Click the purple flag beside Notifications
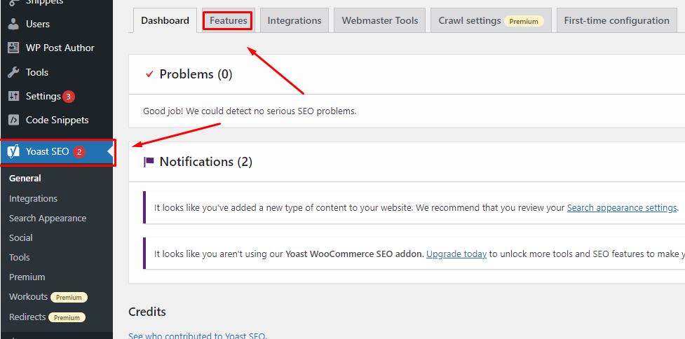Viewport: 685px width, 339px height. click(149, 162)
